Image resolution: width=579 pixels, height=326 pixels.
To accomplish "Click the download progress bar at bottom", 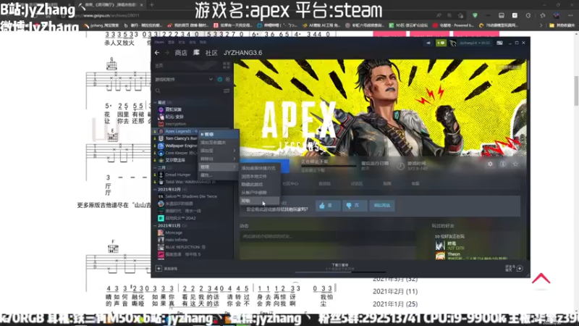I will coord(340,272).
